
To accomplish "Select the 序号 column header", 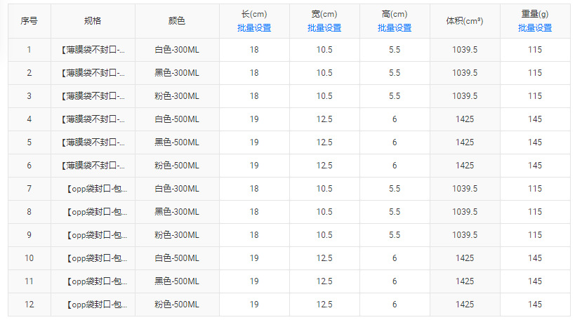I will point(29,21).
